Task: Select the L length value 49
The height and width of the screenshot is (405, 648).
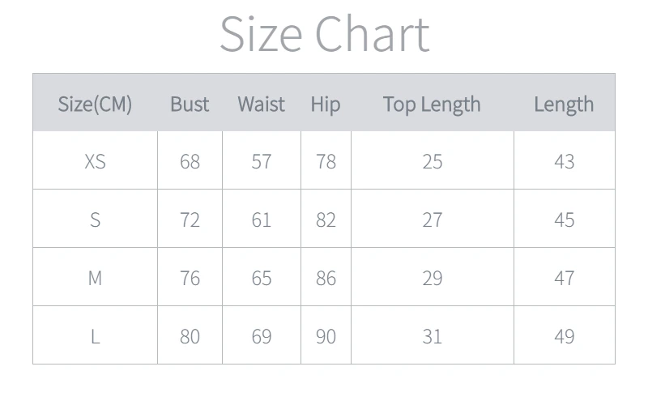Action: [x=564, y=336]
